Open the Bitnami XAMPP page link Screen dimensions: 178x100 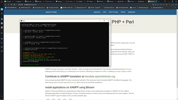(52, 96)
